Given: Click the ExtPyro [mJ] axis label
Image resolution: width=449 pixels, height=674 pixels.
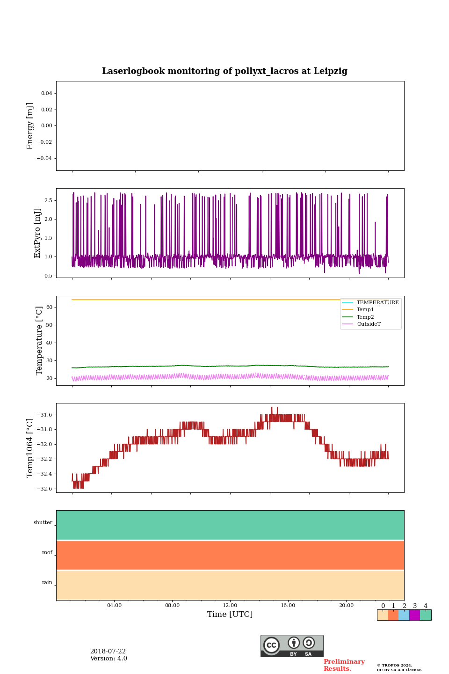Looking at the screenshot, I should click(38, 233).
